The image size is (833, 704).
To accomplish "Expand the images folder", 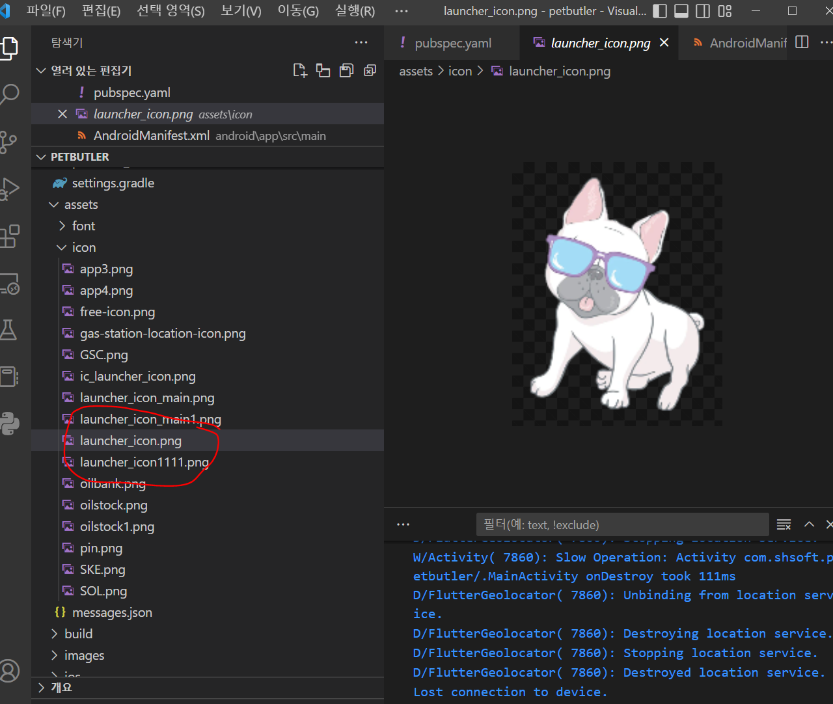I will point(54,655).
